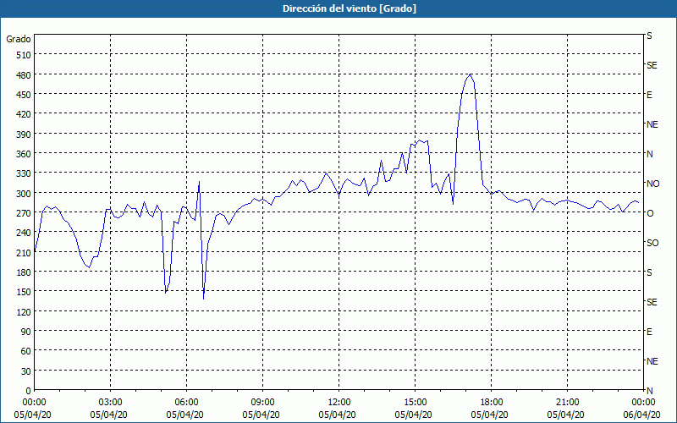Select the 240 tick label
The width and height of the screenshot is (677, 423).
click(x=24, y=233)
